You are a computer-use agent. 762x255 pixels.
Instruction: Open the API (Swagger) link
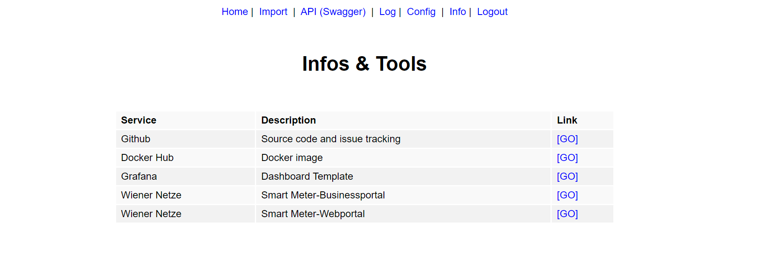pyautogui.click(x=333, y=12)
